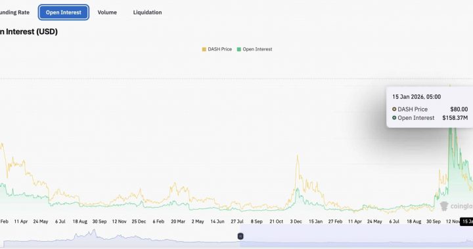Click the '14 Jun' x-axis label
The width and height of the screenshot is (473, 249).
(x=217, y=221)
